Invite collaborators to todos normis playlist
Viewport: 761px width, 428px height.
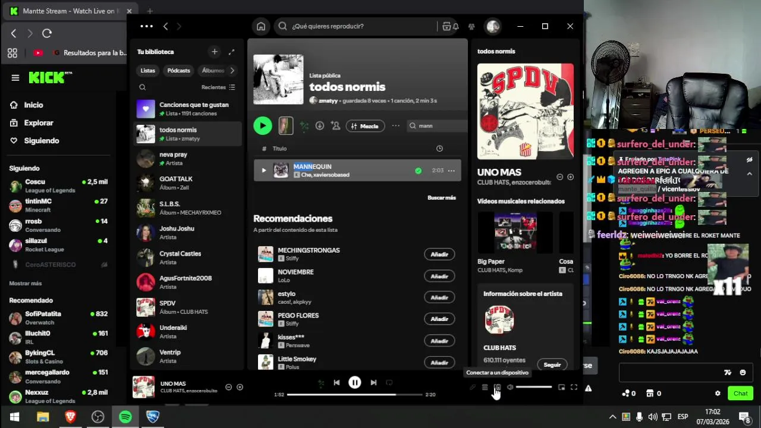click(x=336, y=126)
